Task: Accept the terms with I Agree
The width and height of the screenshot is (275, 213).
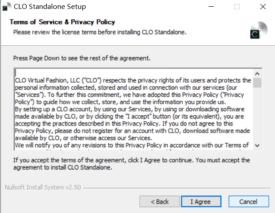Action: 200,201
